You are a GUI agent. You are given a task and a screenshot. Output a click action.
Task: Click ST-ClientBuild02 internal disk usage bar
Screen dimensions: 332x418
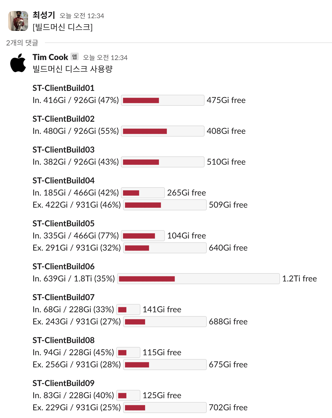point(162,131)
